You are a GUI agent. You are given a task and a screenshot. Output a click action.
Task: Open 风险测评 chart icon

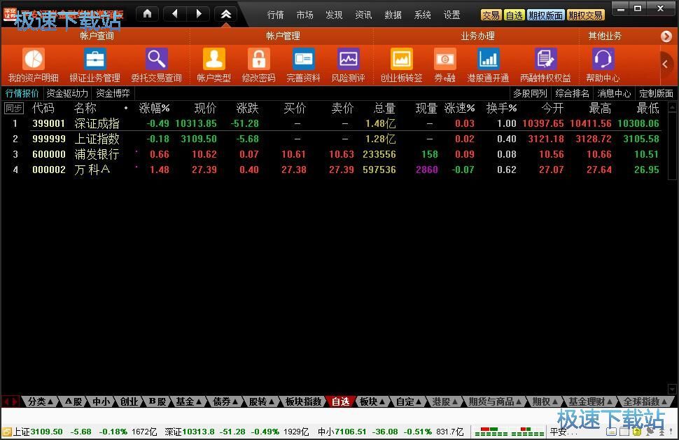[x=348, y=59]
